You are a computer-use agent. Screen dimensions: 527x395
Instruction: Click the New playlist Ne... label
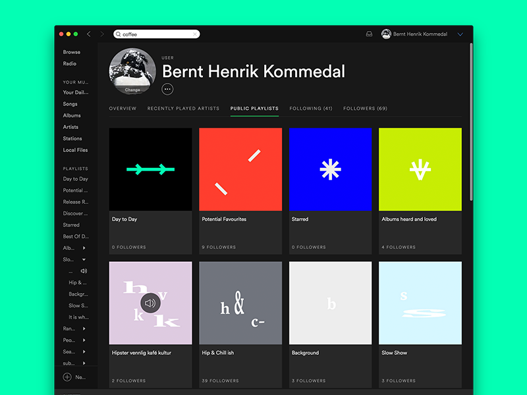80,377
